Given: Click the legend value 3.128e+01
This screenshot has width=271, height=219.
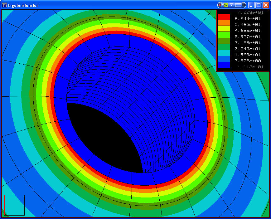Looking at the screenshot, I should 248,43.
